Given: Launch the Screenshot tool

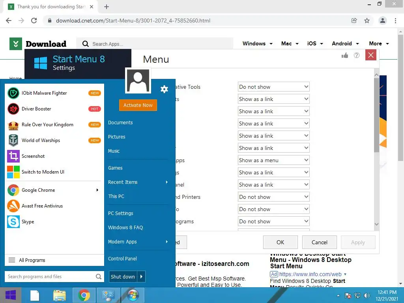Looking at the screenshot, I should pos(54,156).
